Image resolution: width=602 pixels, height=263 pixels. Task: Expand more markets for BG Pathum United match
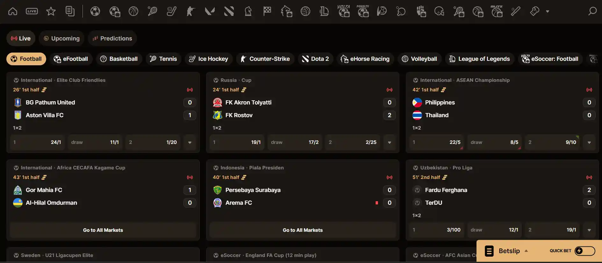(x=190, y=142)
